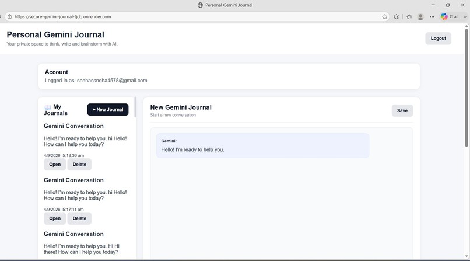Screen dimensions: 470x261
Task: Delete the journal from 5:17:11 am
Action: coord(79,218)
